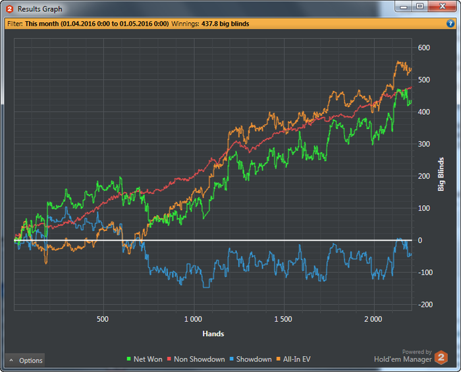Minimize the Results Graph window
The height and width of the screenshot is (372, 461).
pos(403,7)
